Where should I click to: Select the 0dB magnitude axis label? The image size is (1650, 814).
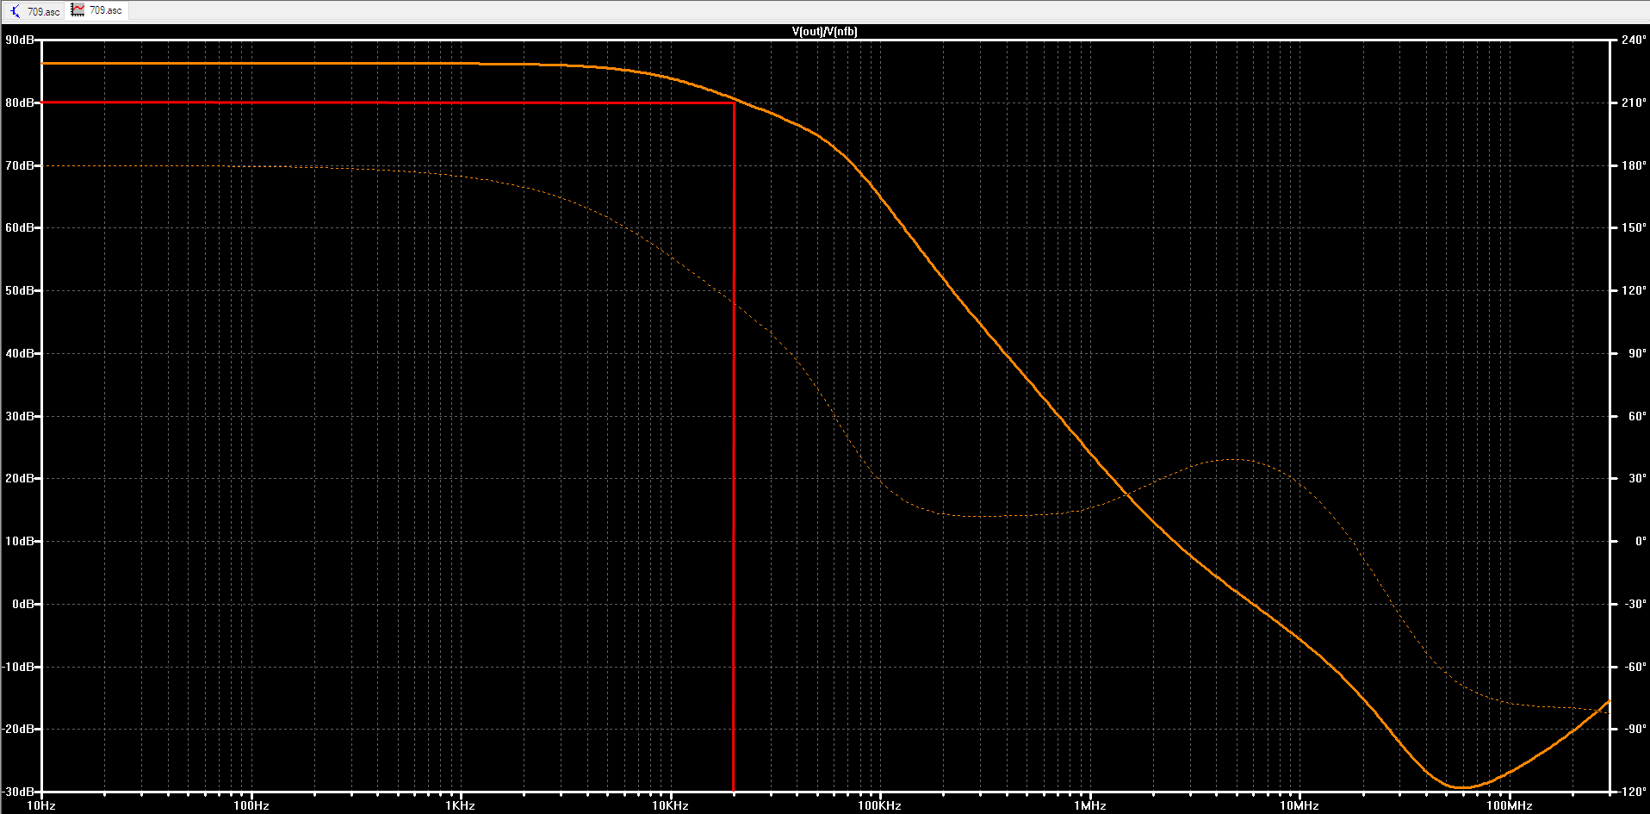tap(23, 605)
